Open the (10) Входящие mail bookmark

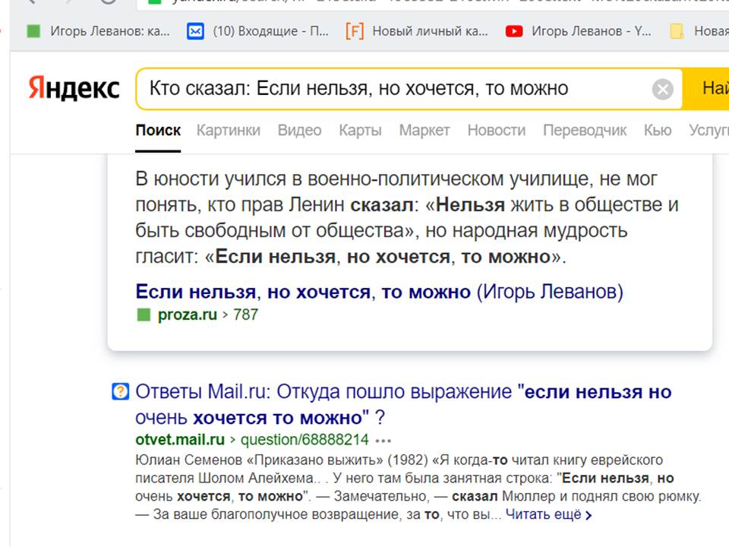[x=257, y=31]
